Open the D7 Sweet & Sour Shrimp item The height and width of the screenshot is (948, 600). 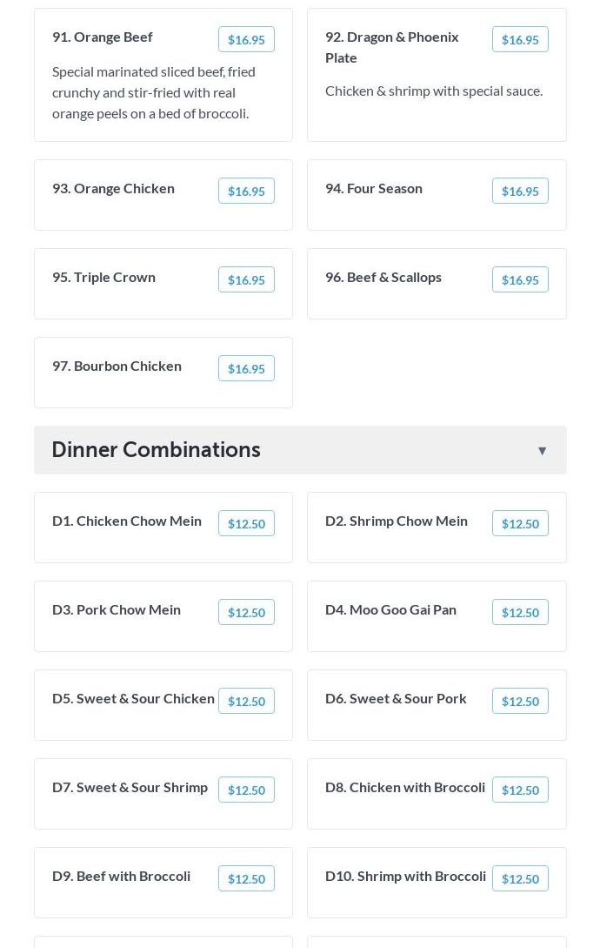(x=130, y=787)
